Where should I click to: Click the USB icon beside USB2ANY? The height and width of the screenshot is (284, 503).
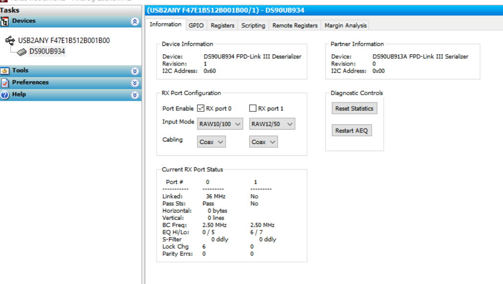coord(10,41)
